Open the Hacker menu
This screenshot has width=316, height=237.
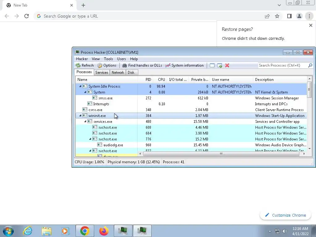(x=82, y=59)
